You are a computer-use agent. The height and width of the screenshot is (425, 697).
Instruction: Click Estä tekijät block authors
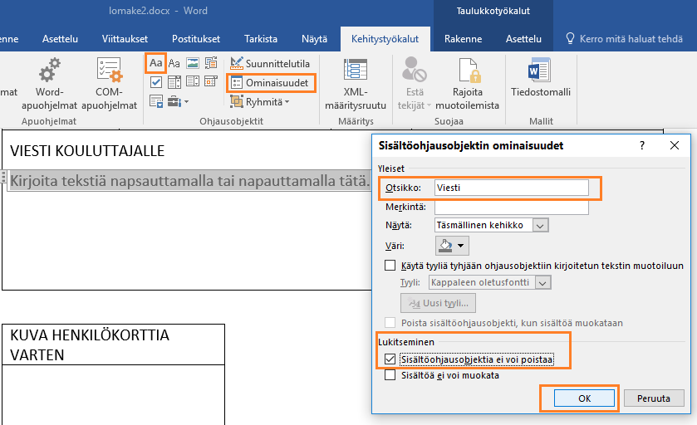pyautogui.click(x=415, y=85)
